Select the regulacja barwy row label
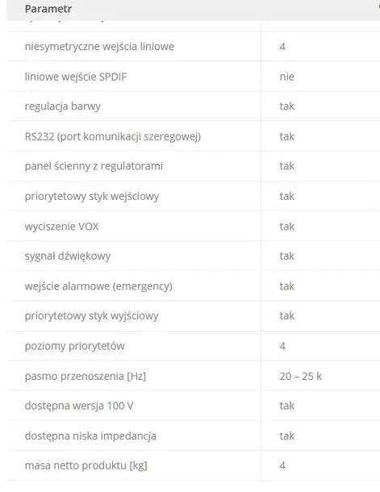Screen dimensions: 380x492 63,106
